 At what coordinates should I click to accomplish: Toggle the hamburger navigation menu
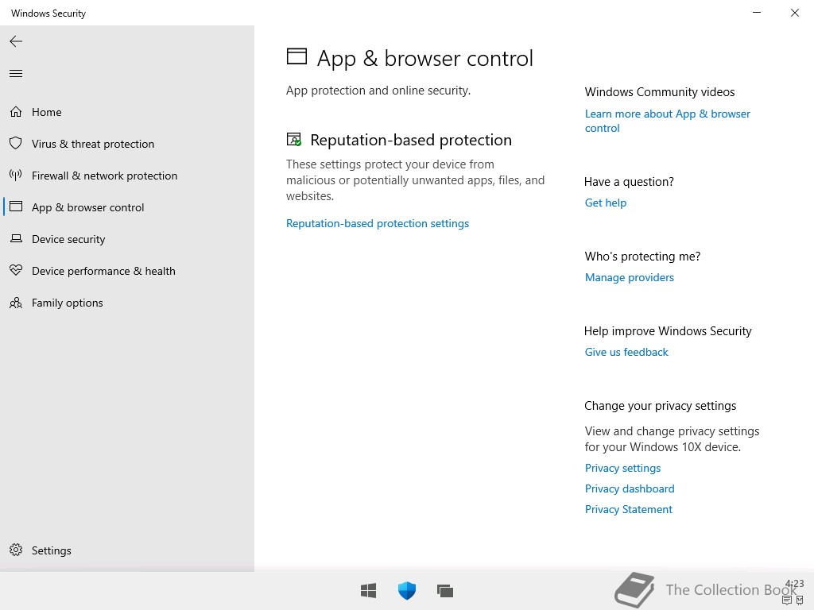pos(16,74)
